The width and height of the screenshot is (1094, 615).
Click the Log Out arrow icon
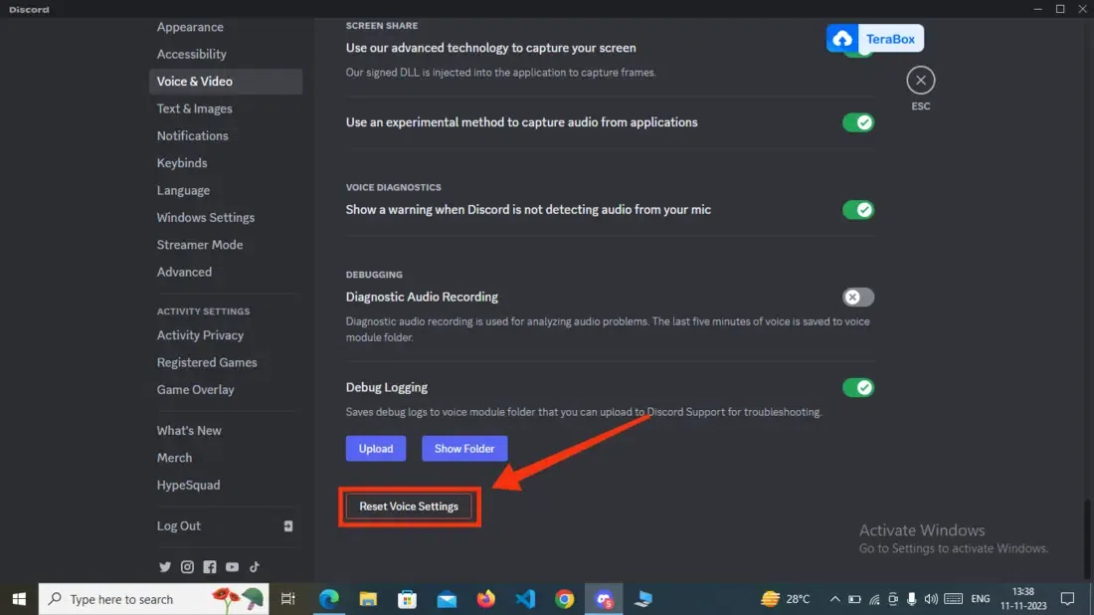(288, 525)
